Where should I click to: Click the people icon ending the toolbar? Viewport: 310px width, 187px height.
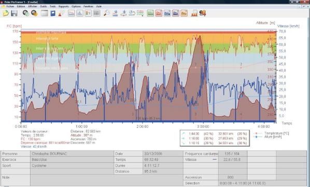[x=203, y=13]
